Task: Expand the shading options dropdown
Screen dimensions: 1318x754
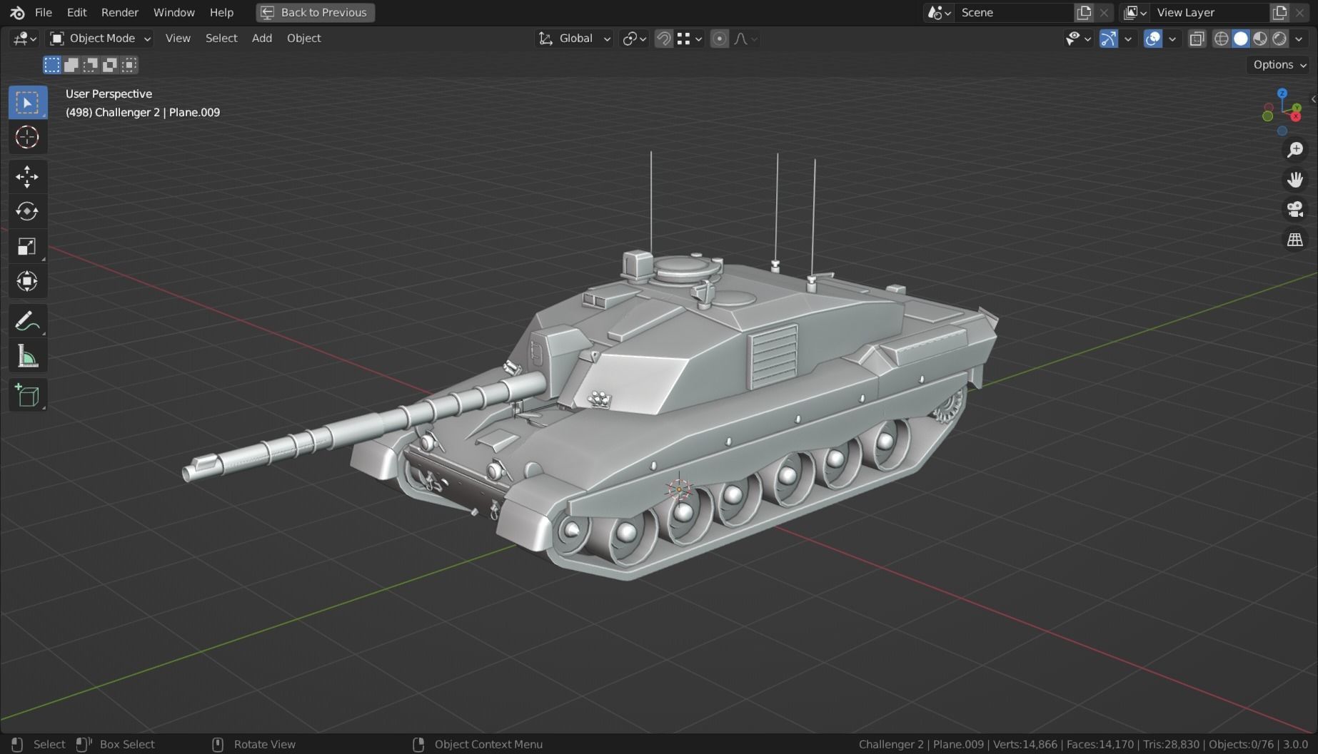Action: pyautogui.click(x=1299, y=39)
